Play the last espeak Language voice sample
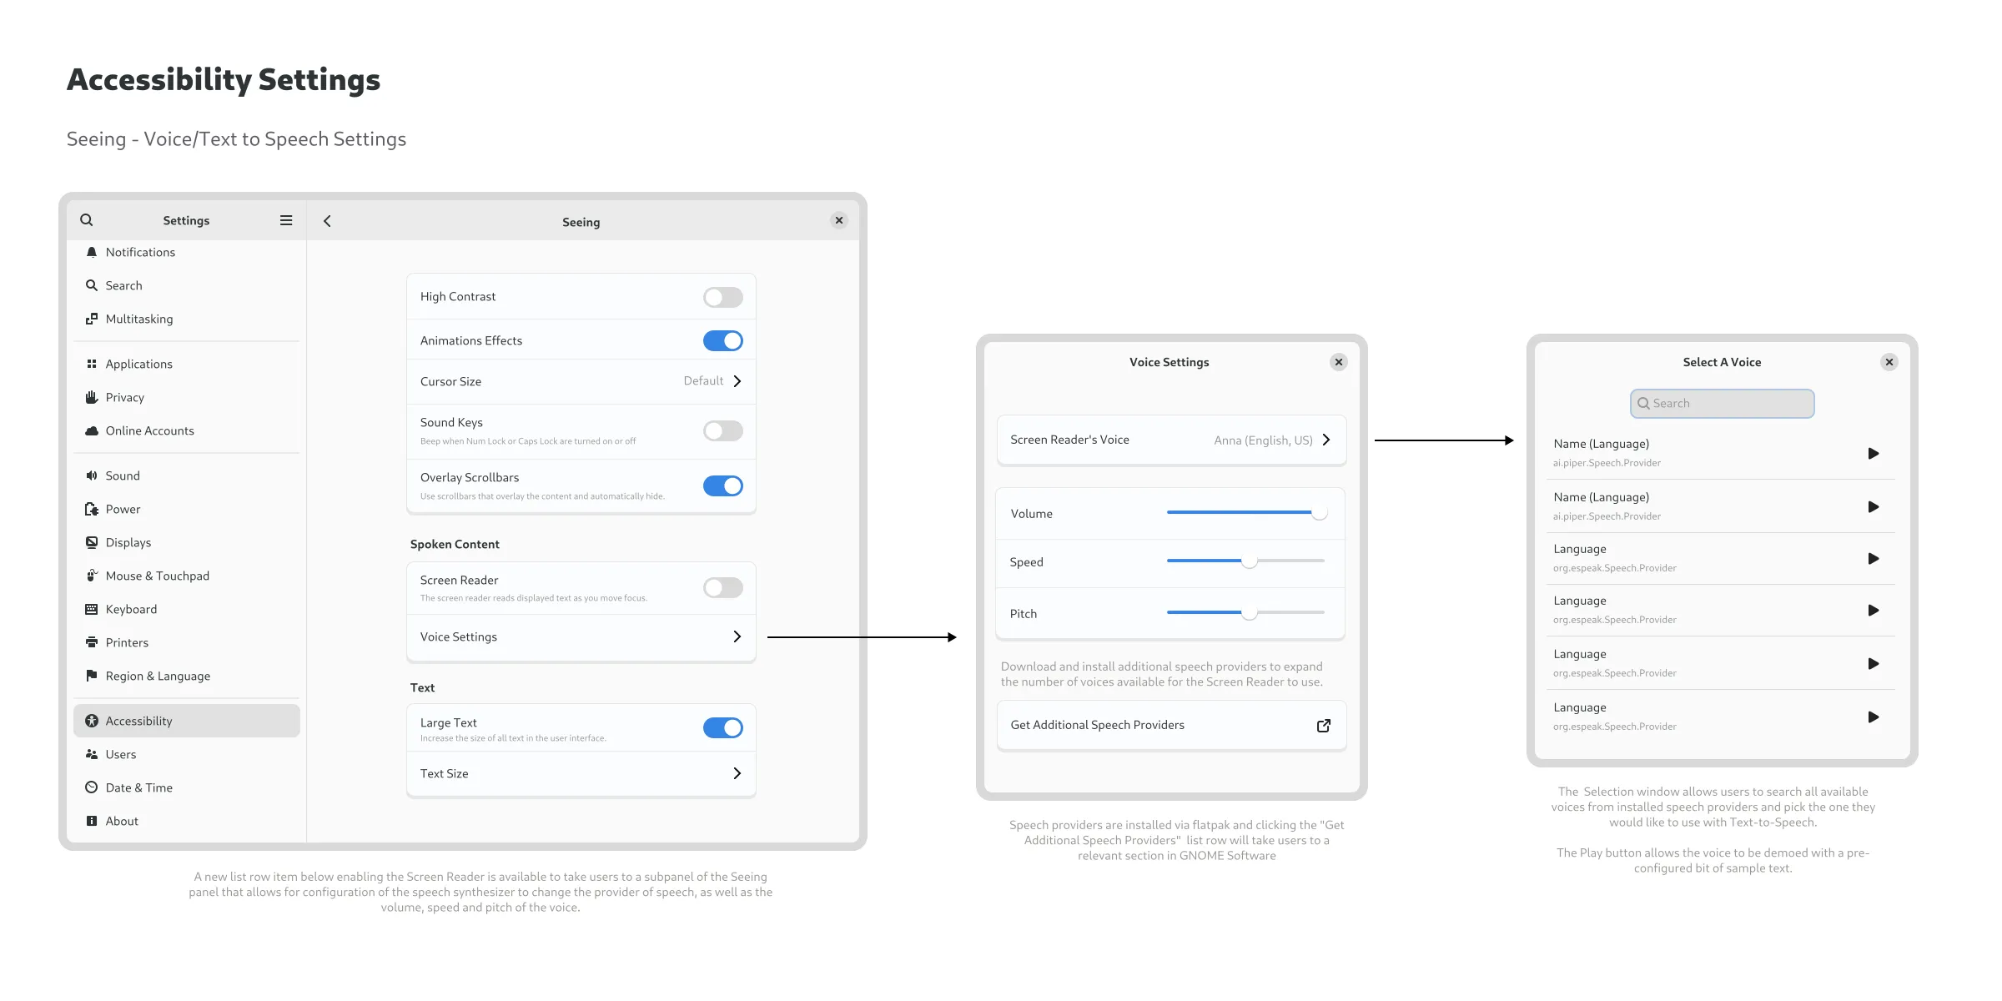 click(1873, 717)
